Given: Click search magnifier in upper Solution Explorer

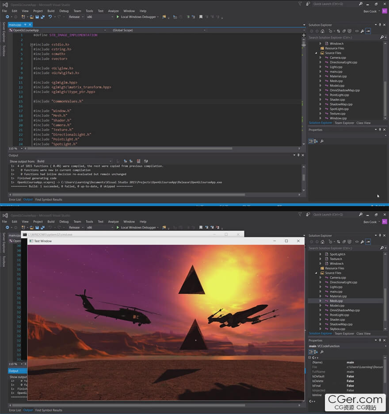Looking at the screenshot, I should coord(381,38).
